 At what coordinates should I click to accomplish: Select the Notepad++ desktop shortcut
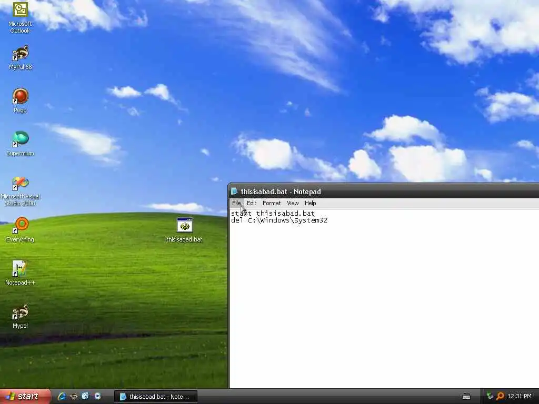pos(21,273)
